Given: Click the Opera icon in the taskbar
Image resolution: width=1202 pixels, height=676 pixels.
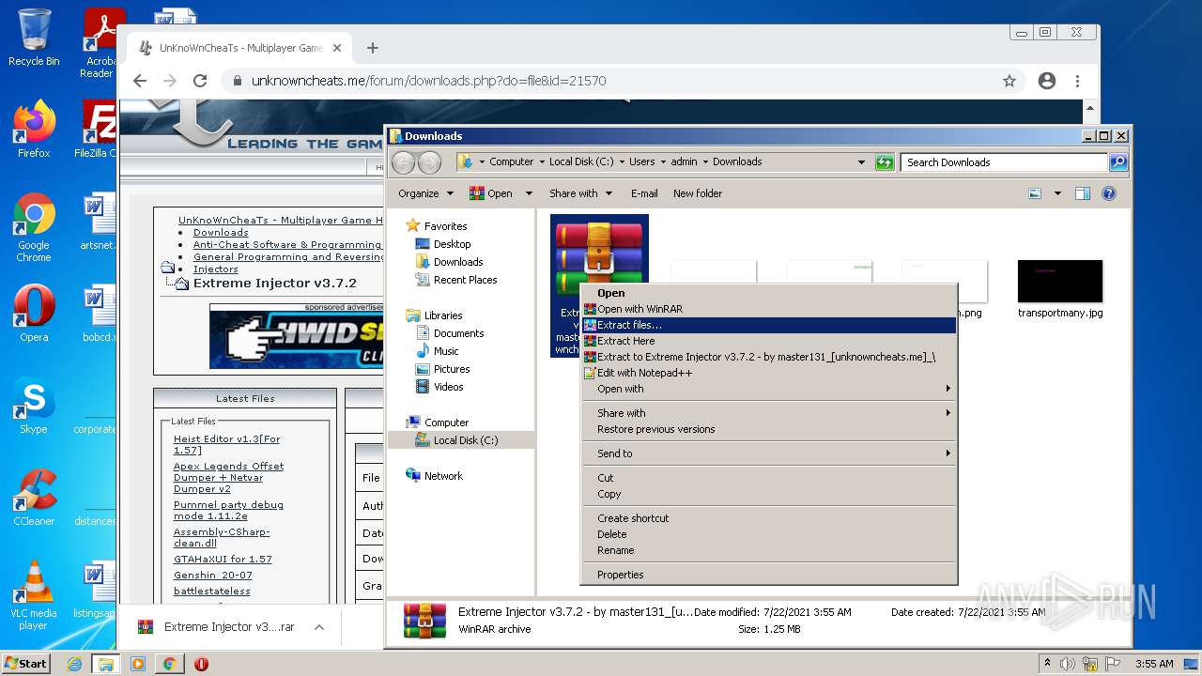Looking at the screenshot, I should [x=201, y=664].
